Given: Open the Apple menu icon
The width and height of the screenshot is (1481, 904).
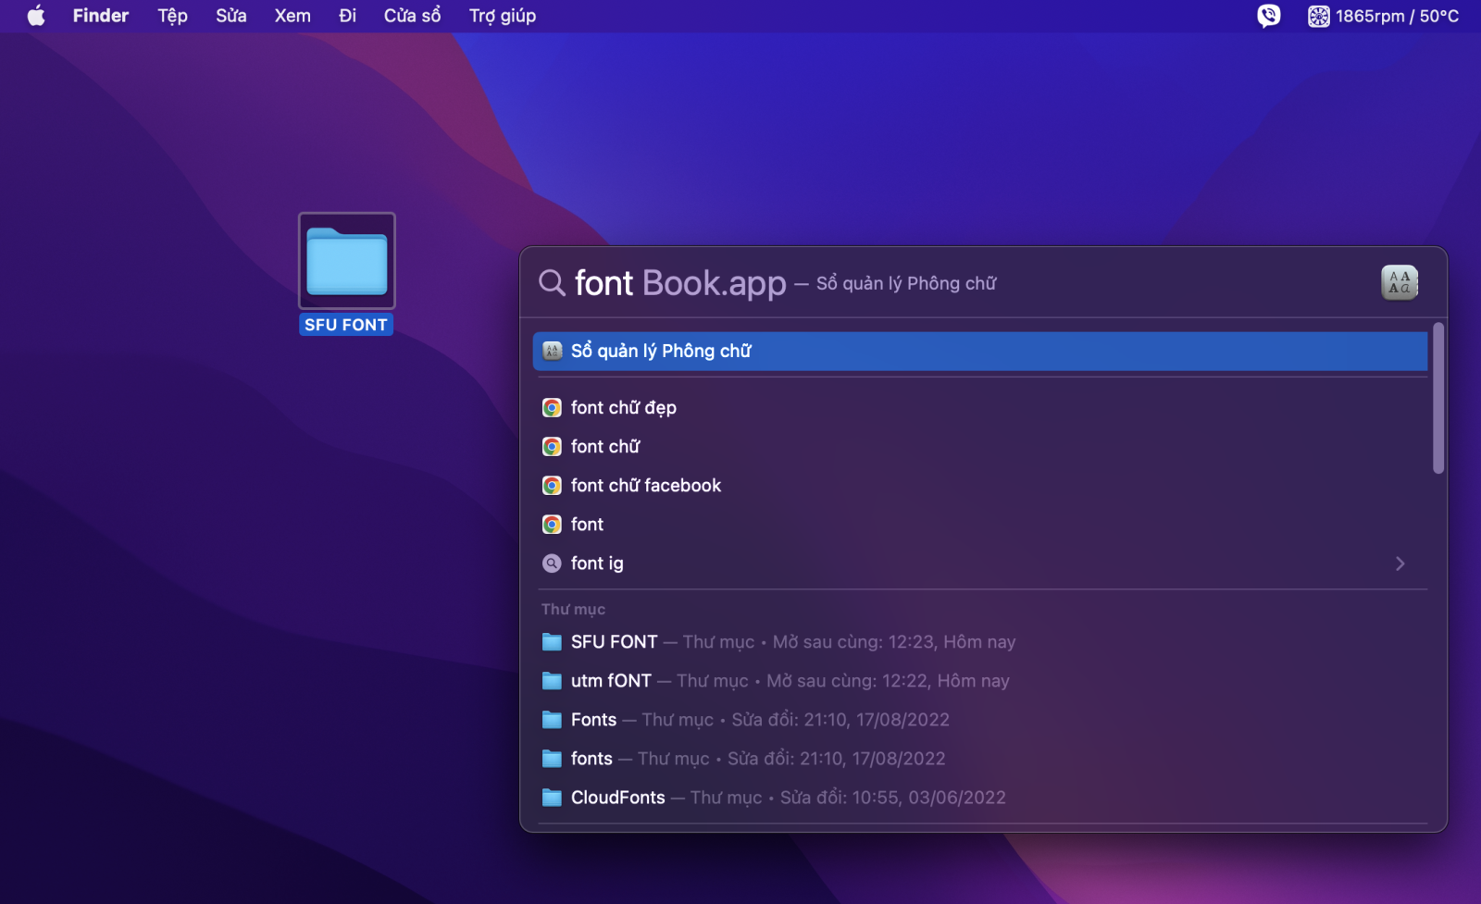Looking at the screenshot, I should pos(36,16).
